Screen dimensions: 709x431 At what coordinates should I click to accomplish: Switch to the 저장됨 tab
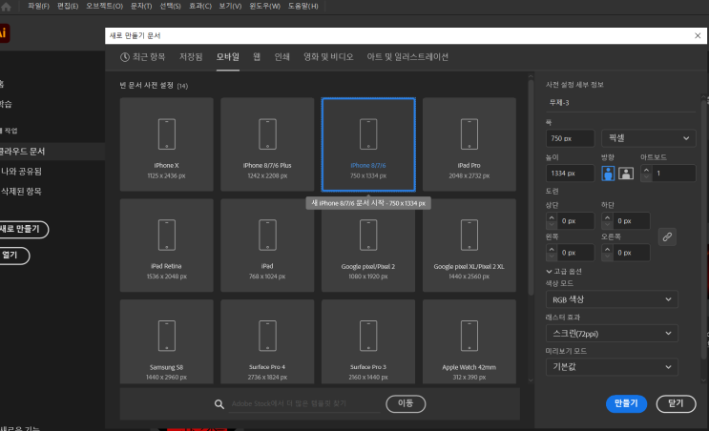point(191,57)
